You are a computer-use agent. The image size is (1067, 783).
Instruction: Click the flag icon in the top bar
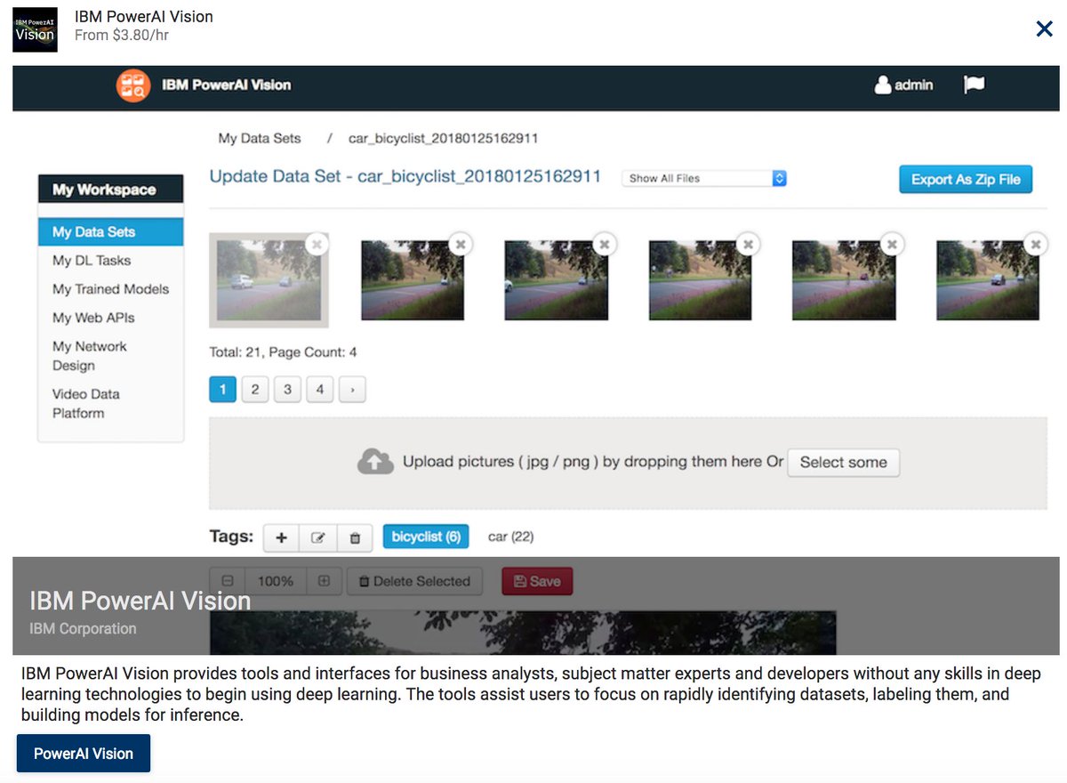pos(974,85)
